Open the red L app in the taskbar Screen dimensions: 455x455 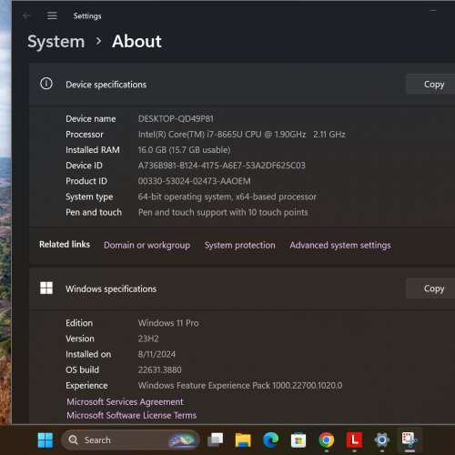point(354,440)
